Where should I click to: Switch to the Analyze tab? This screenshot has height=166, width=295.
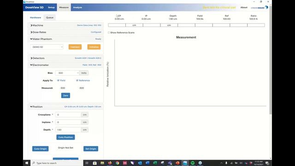pyautogui.click(x=77, y=7)
